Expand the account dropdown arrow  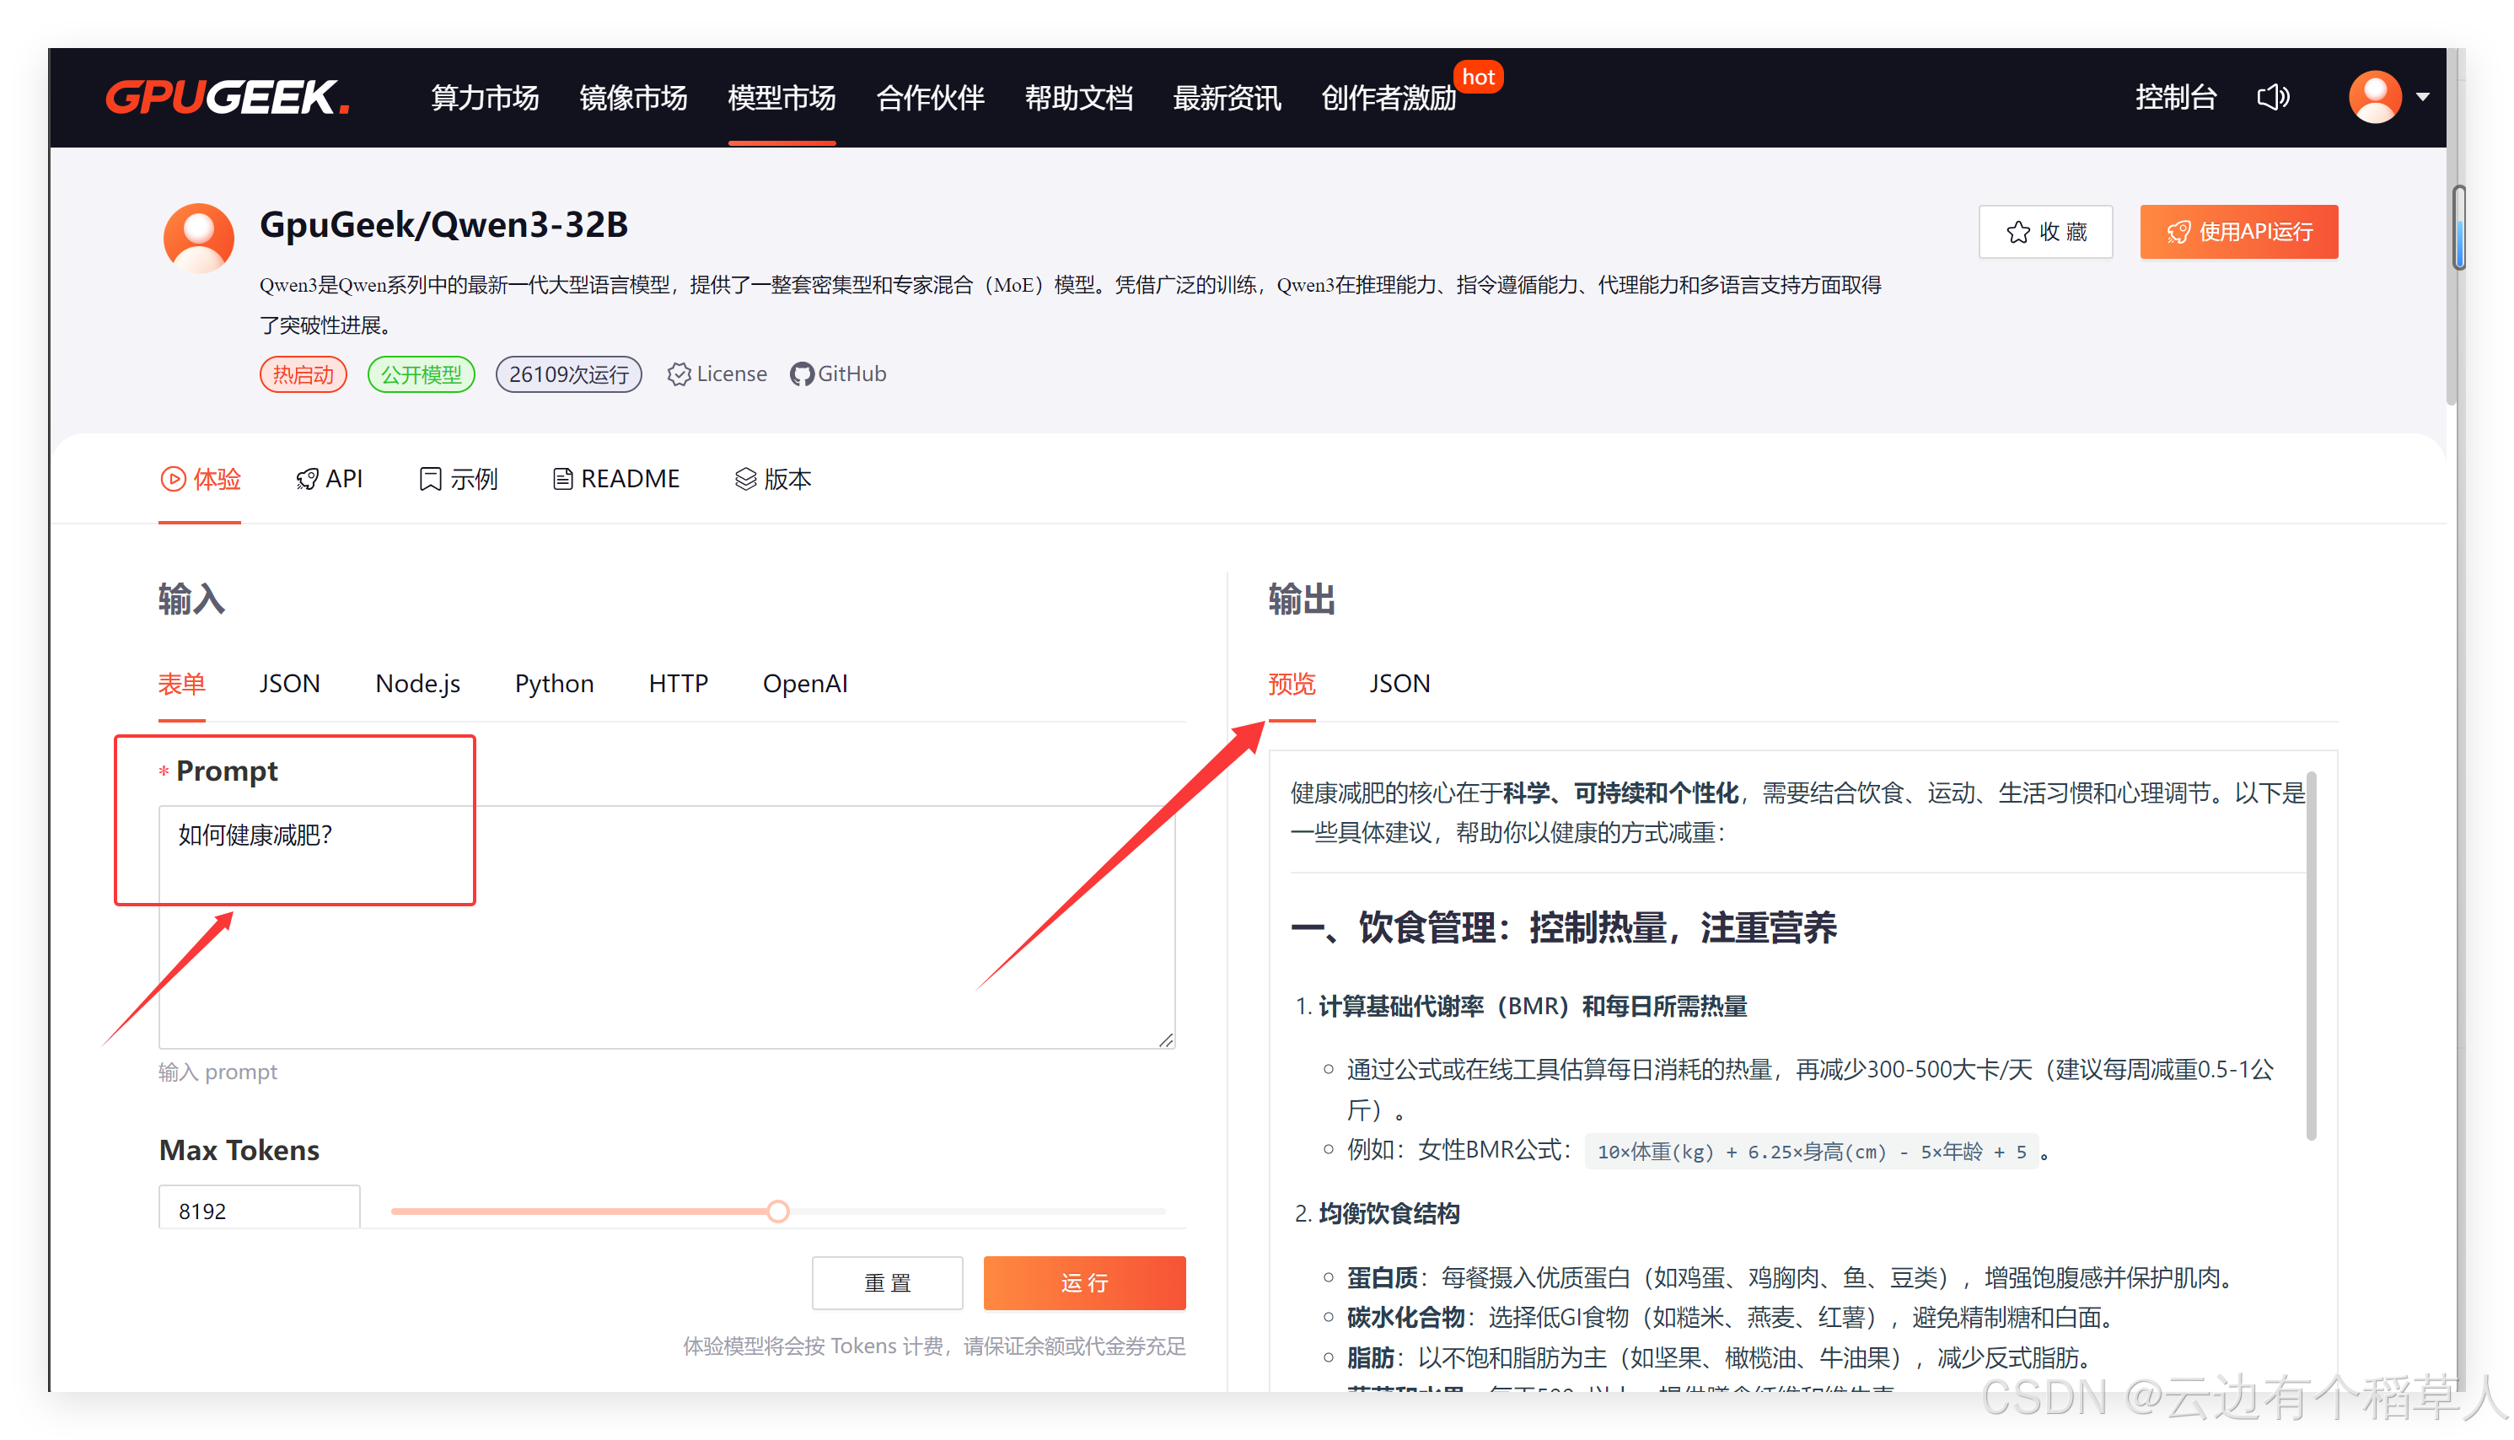[2423, 97]
